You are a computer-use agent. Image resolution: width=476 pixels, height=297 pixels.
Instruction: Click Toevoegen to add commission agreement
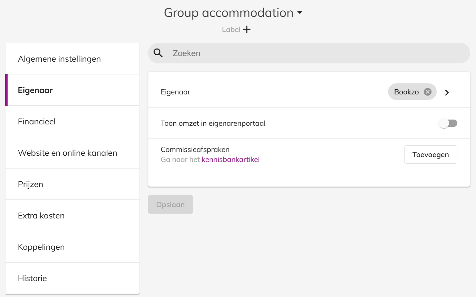click(x=430, y=155)
